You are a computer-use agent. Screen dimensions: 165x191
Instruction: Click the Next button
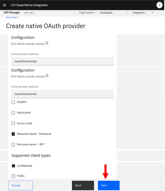coord(109,185)
